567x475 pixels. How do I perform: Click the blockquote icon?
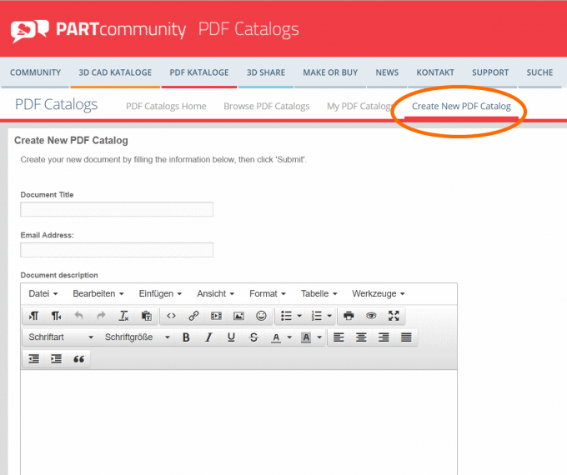click(x=79, y=359)
